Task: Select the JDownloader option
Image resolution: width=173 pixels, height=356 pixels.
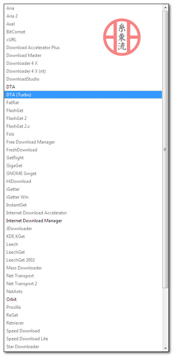Action: 83,229
